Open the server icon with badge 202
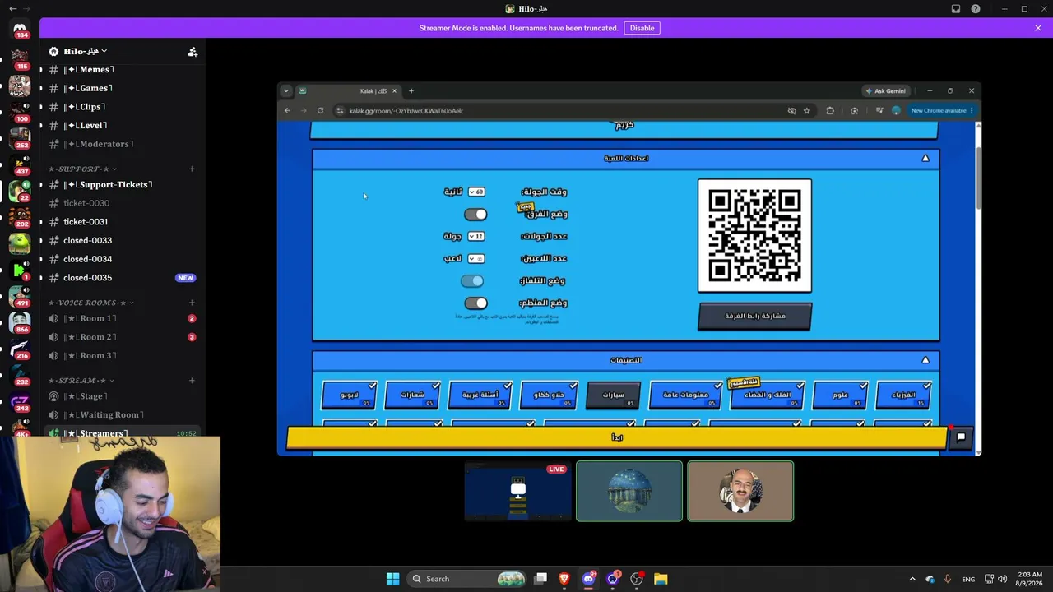Screen dimensions: 1053x592 (20, 215)
